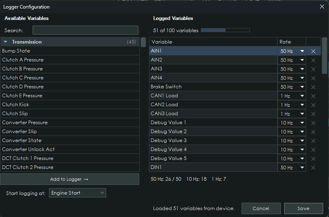Viewport: 329px width, 217px height.
Task: Open the Start logging at dropdown
Action: (x=78, y=193)
